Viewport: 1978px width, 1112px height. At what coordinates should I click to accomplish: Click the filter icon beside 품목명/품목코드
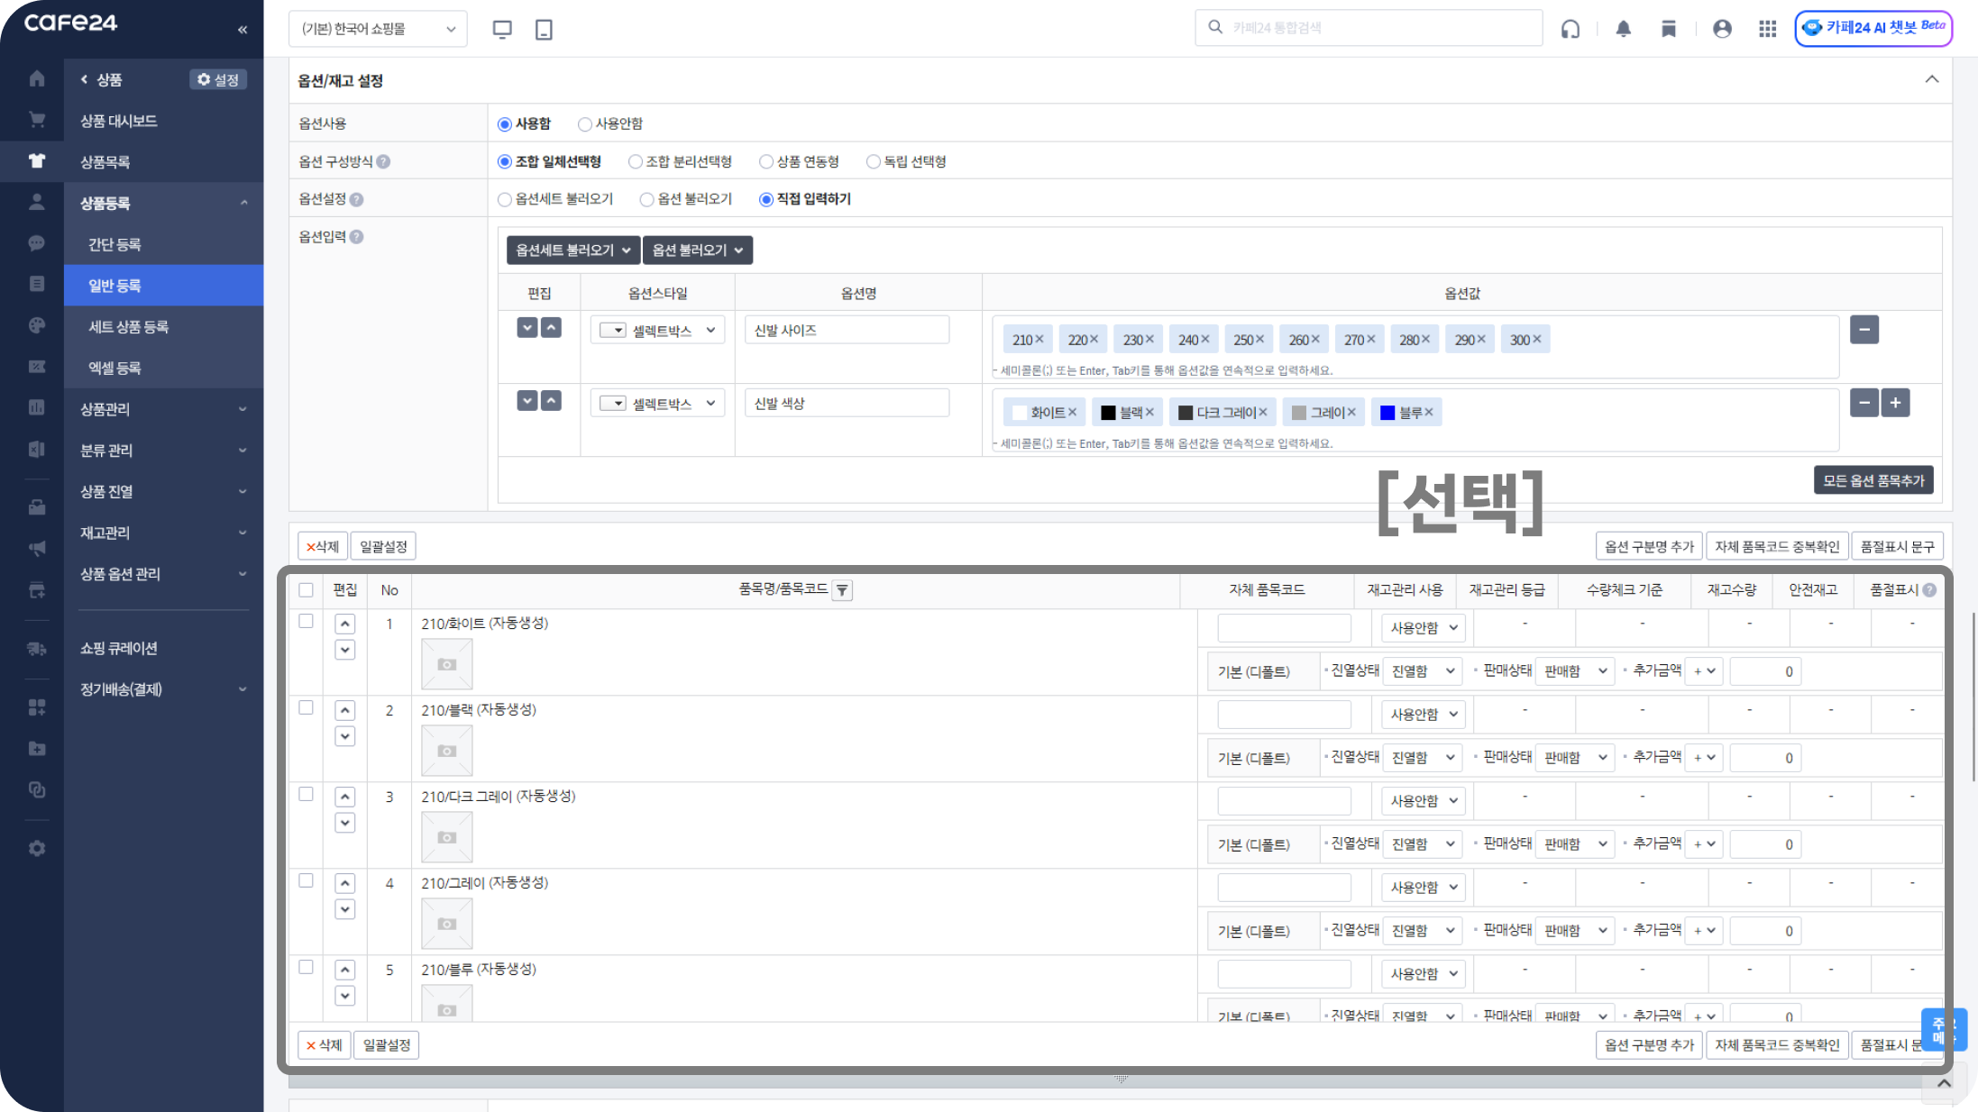pos(842,590)
